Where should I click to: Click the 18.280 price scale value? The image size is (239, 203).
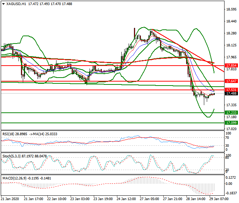[x=231, y=33]
